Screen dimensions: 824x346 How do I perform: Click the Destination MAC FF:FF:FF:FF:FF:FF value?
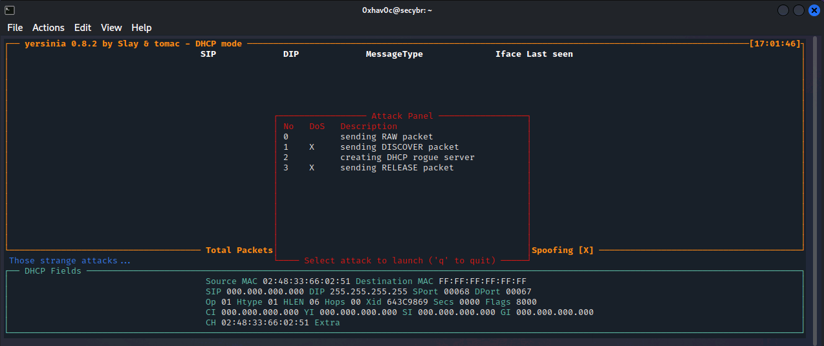coord(482,281)
